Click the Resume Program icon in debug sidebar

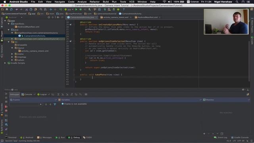[6, 94]
